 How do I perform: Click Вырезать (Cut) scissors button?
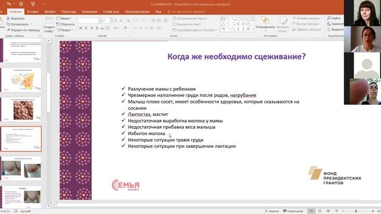point(15,18)
